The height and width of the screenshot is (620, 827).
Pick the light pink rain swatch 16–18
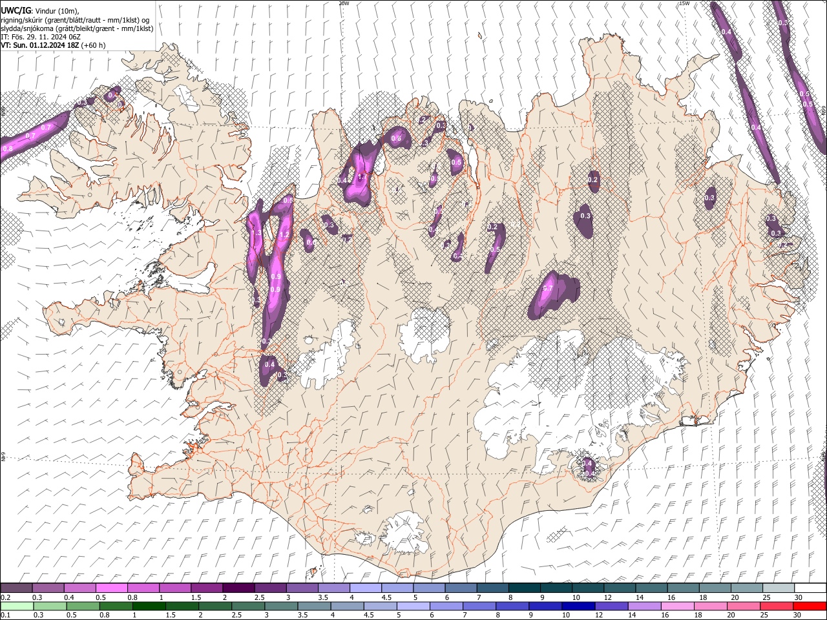click(677, 606)
